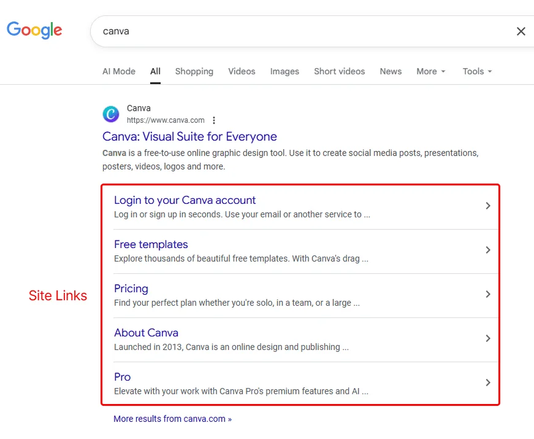Click the arrow beside About Canva
This screenshot has width=534, height=439.
(x=488, y=338)
